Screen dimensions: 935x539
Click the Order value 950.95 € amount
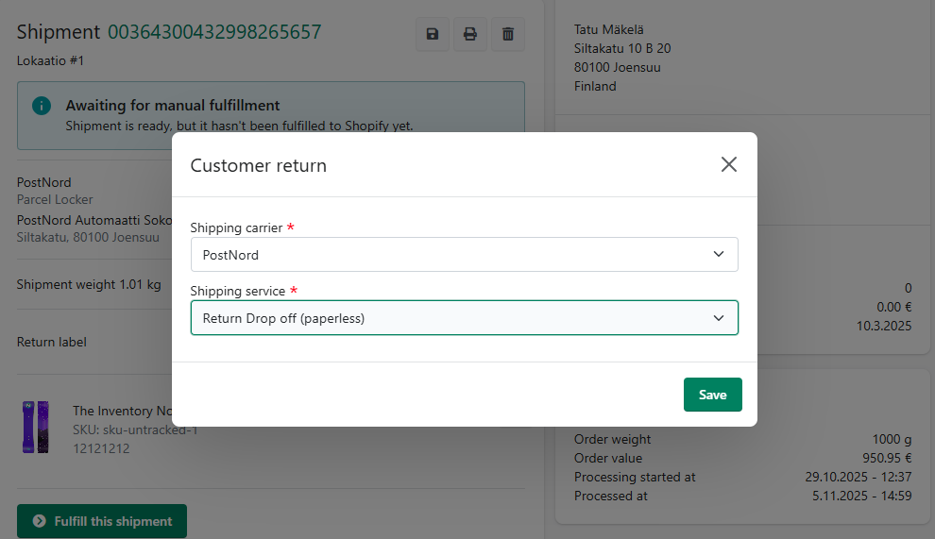(x=887, y=459)
